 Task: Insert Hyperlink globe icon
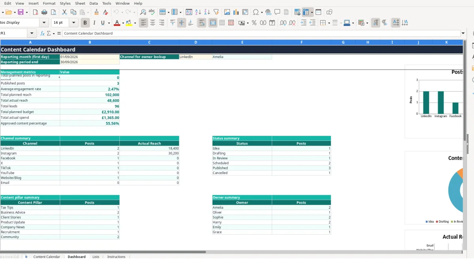click(x=269, y=12)
